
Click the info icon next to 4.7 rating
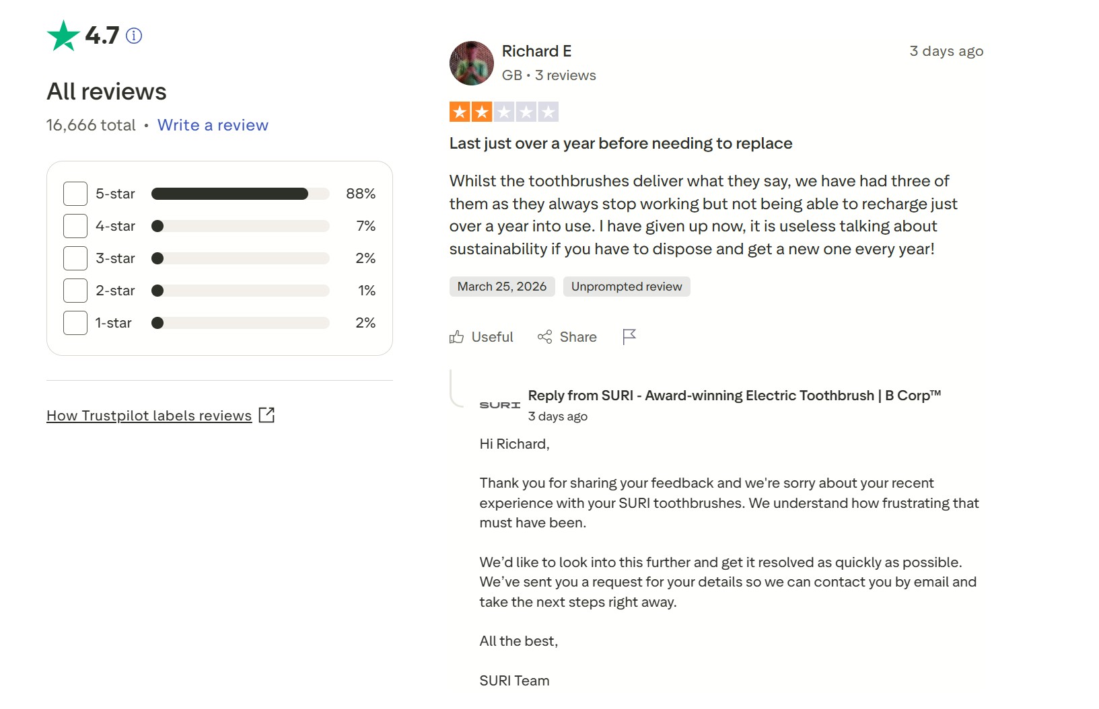click(134, 36)
